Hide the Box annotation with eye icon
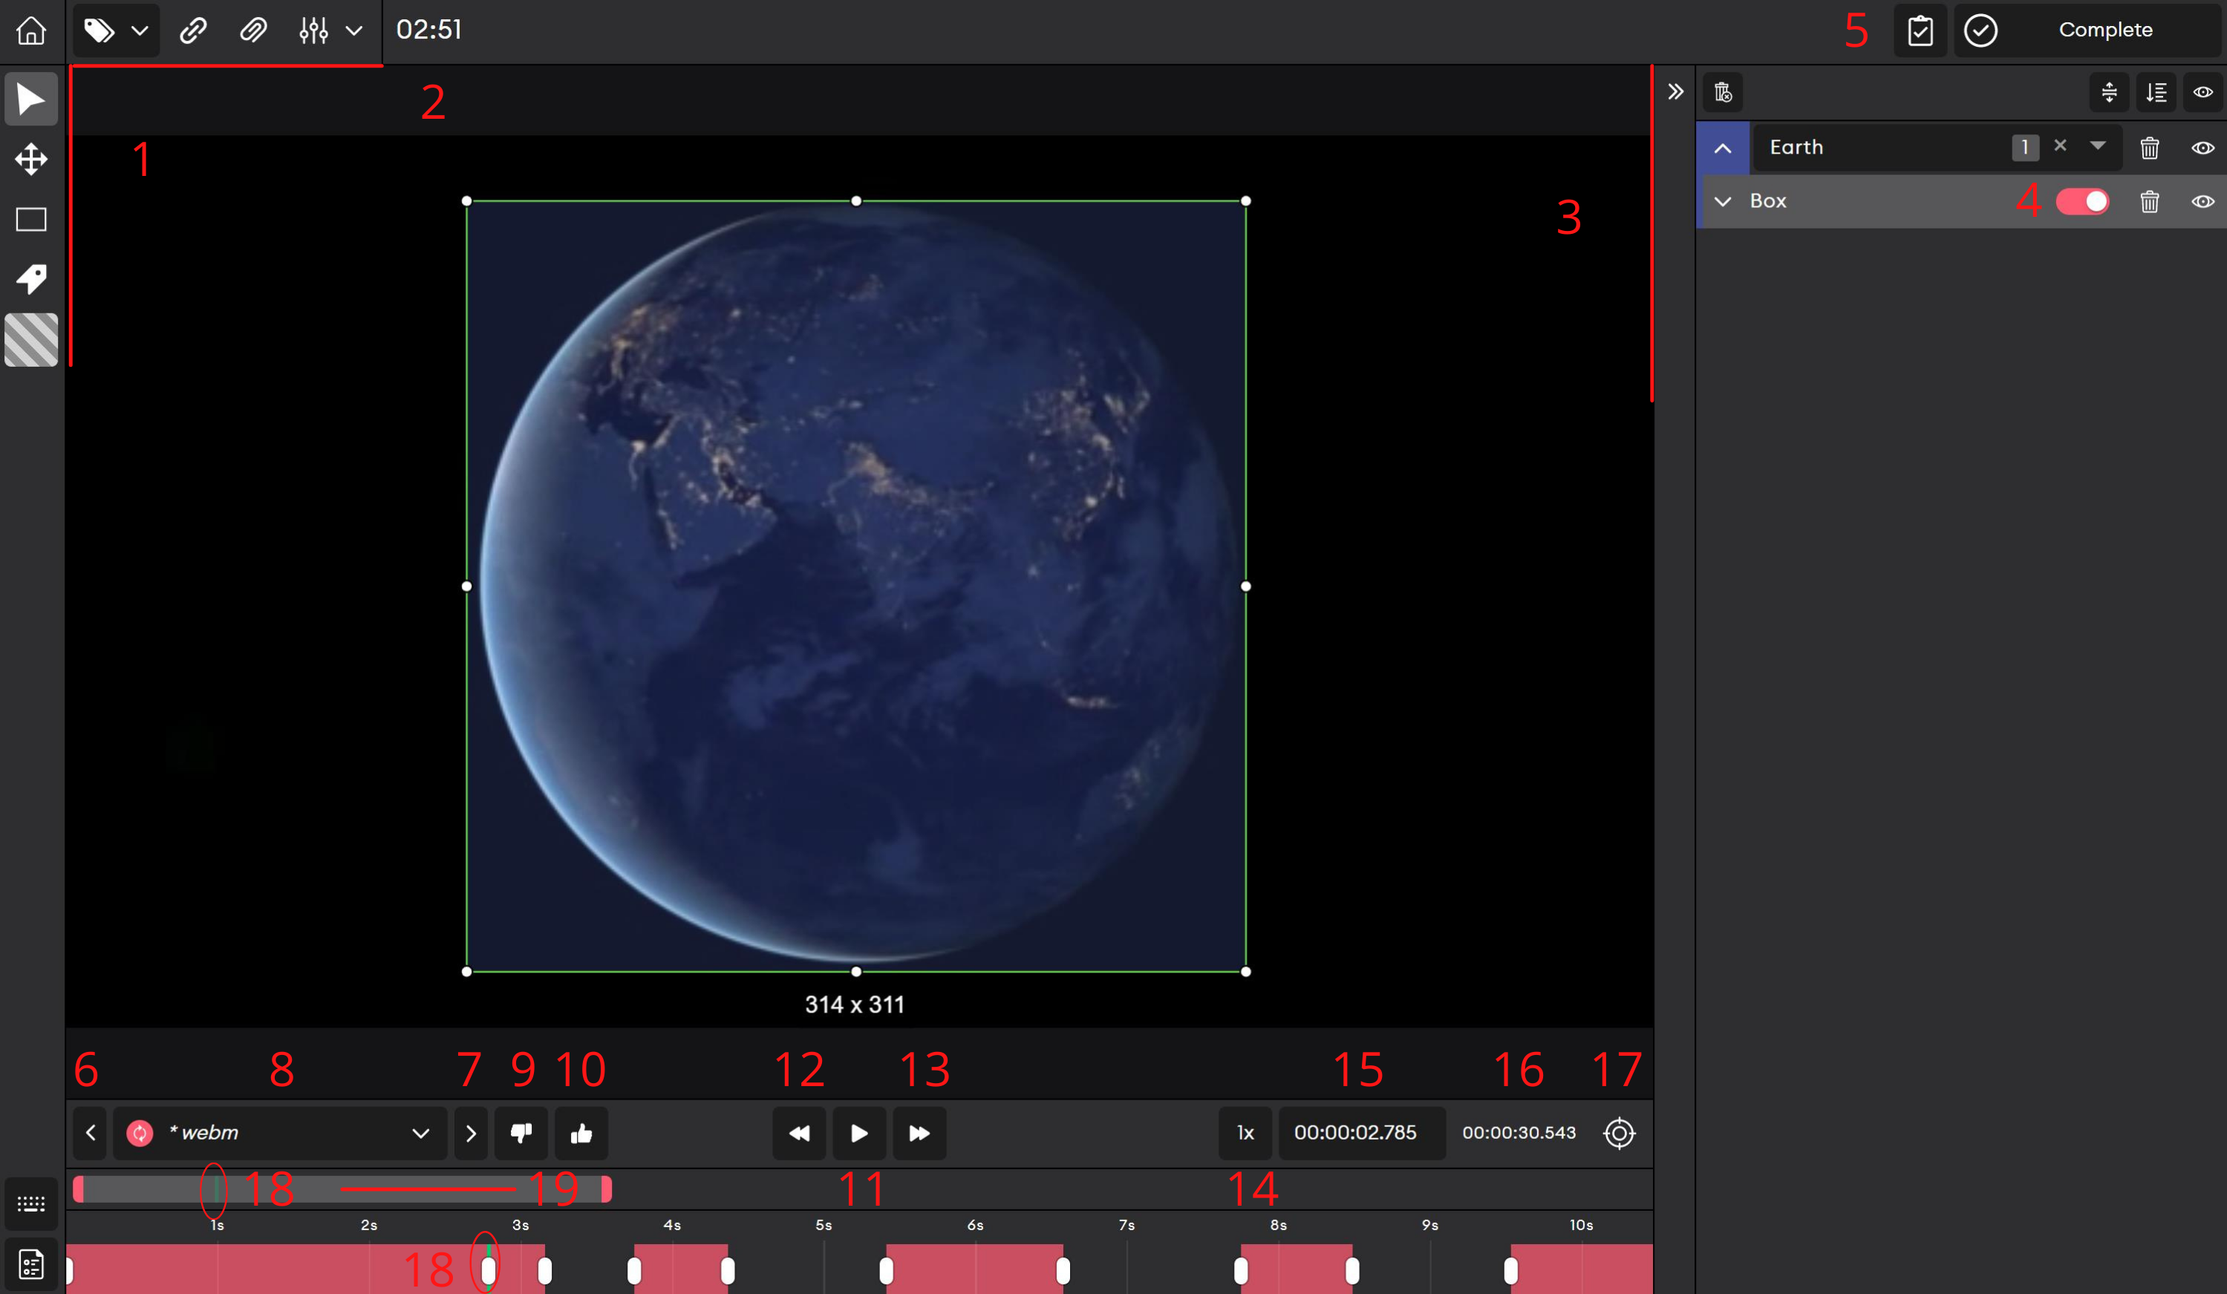 2202,201
